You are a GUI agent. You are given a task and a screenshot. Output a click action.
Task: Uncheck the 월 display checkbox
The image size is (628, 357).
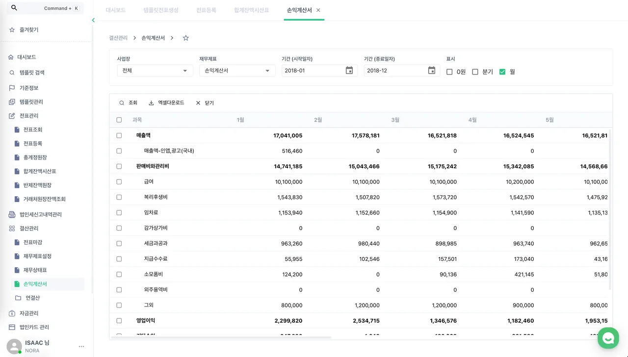[x=502, y=72]
